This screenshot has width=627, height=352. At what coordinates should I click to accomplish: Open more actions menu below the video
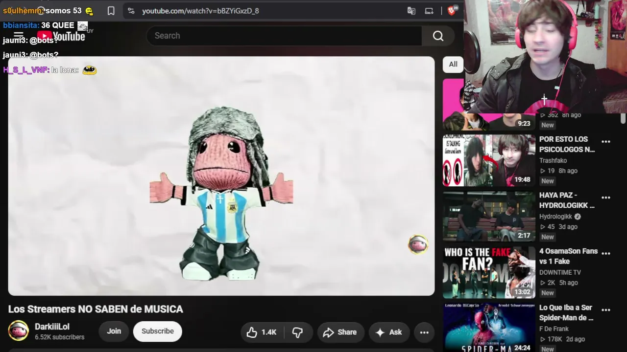[x=424, y=332]
